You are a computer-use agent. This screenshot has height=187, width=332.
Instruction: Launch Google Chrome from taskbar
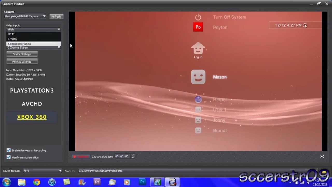[37, 182]
